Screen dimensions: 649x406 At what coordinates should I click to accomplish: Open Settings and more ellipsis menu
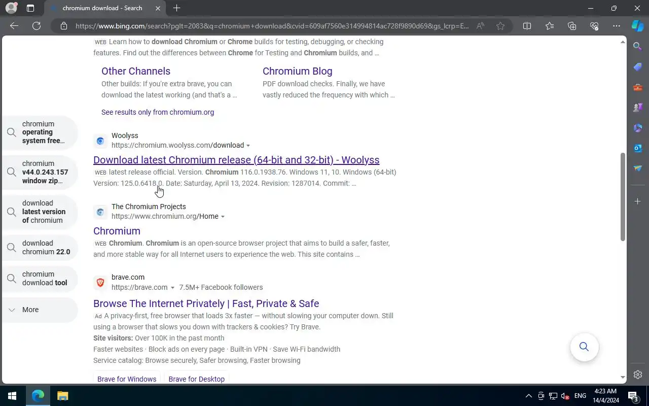coord(617,26)
